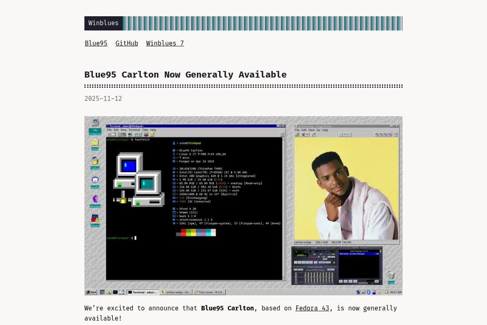487x325 pixels.
Task: Click the previous image arrow in Image Viewer
Action: coord(341,134)
